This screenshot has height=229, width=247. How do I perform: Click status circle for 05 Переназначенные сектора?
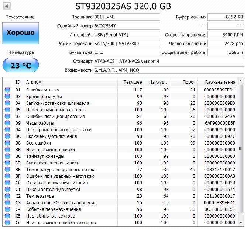click(x=7, y=110)
